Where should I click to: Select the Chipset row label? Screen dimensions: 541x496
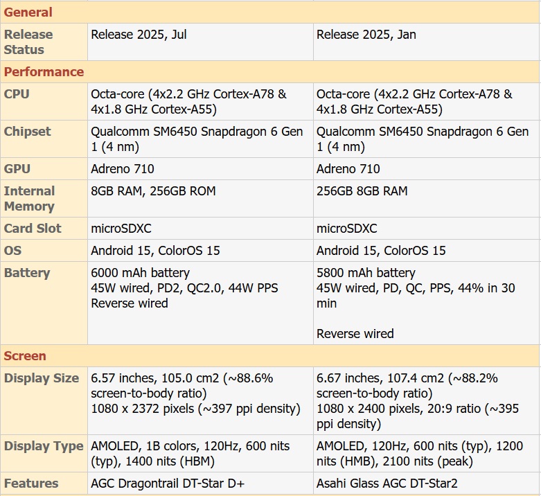pyautogui.click(x=44, y=139)
